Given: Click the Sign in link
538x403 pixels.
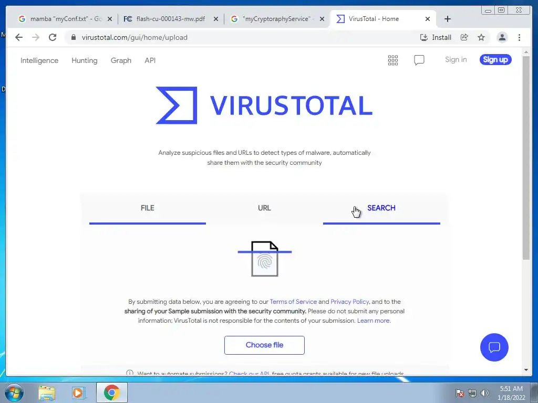Looking at the screenshot, I should pyautogui.click(x=456, y=60).
